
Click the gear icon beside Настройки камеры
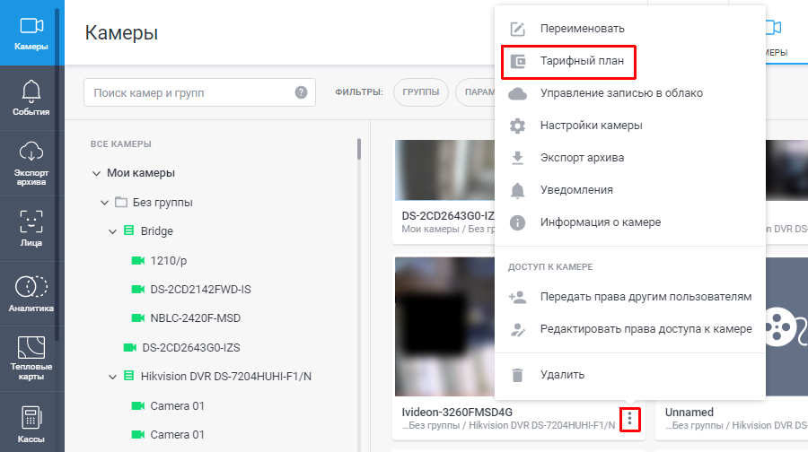pyautogui.click(x=517, y=126)
